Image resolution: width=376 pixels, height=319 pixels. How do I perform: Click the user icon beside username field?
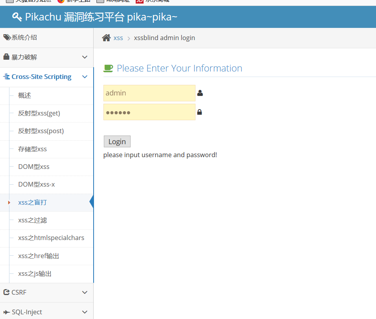pyautogui.click(x=200, y=93)
